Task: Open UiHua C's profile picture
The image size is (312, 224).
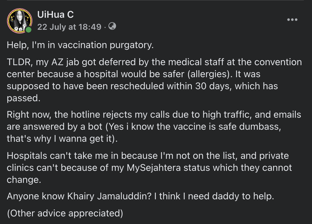Action: coord(20,21)
